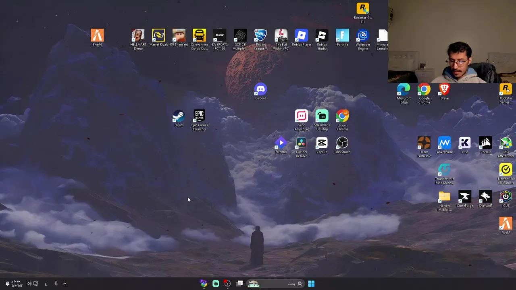Open the Roblox Player desktop shortcut
516x290 pixels.
pyautogui.click(x=302, y=37)
